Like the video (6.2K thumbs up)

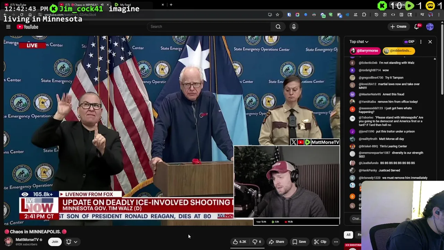(239, 242)
